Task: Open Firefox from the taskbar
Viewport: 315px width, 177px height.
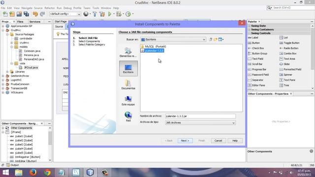Action: click(33, 173)
